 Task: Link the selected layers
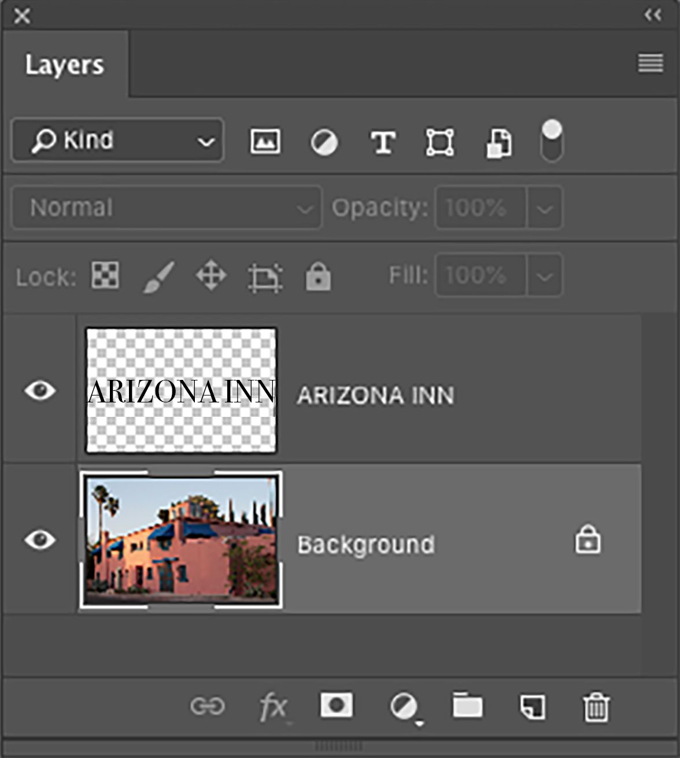click(x=209, y=707)
